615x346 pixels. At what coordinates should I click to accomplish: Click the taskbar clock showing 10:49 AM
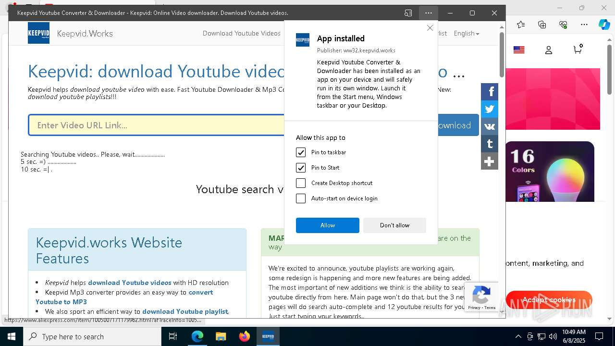coord(574,336)
